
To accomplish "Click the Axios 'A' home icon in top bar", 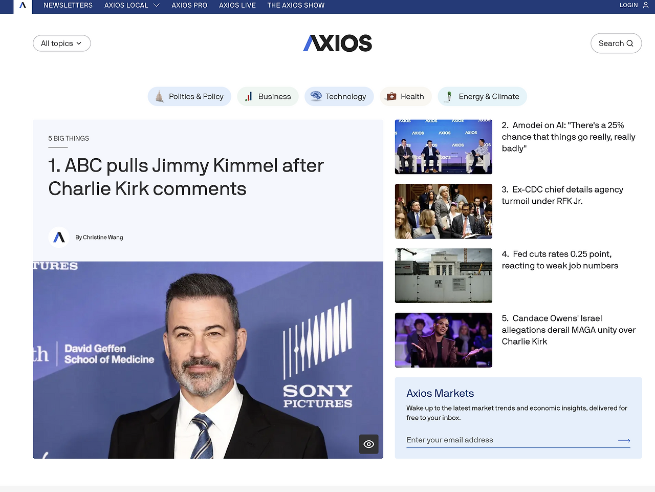I will pyautogui.click(x=23, y=6).
